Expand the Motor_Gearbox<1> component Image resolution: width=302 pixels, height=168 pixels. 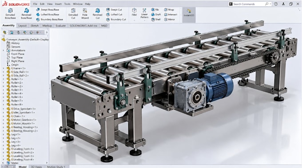point(3,120)
